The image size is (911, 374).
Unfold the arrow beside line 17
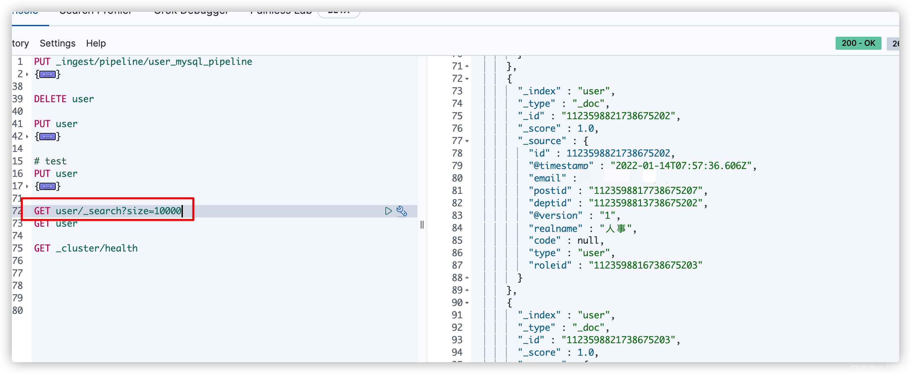[x=27, y=186]
